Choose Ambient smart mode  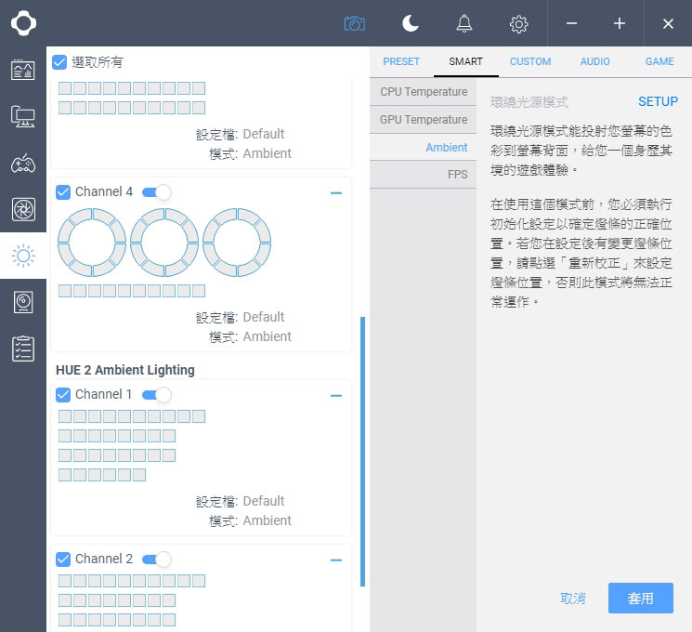point(424,148)
